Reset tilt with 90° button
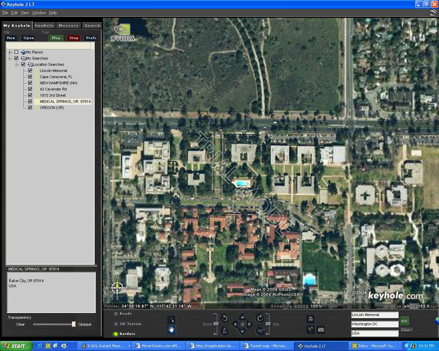 tap(260, 331)
